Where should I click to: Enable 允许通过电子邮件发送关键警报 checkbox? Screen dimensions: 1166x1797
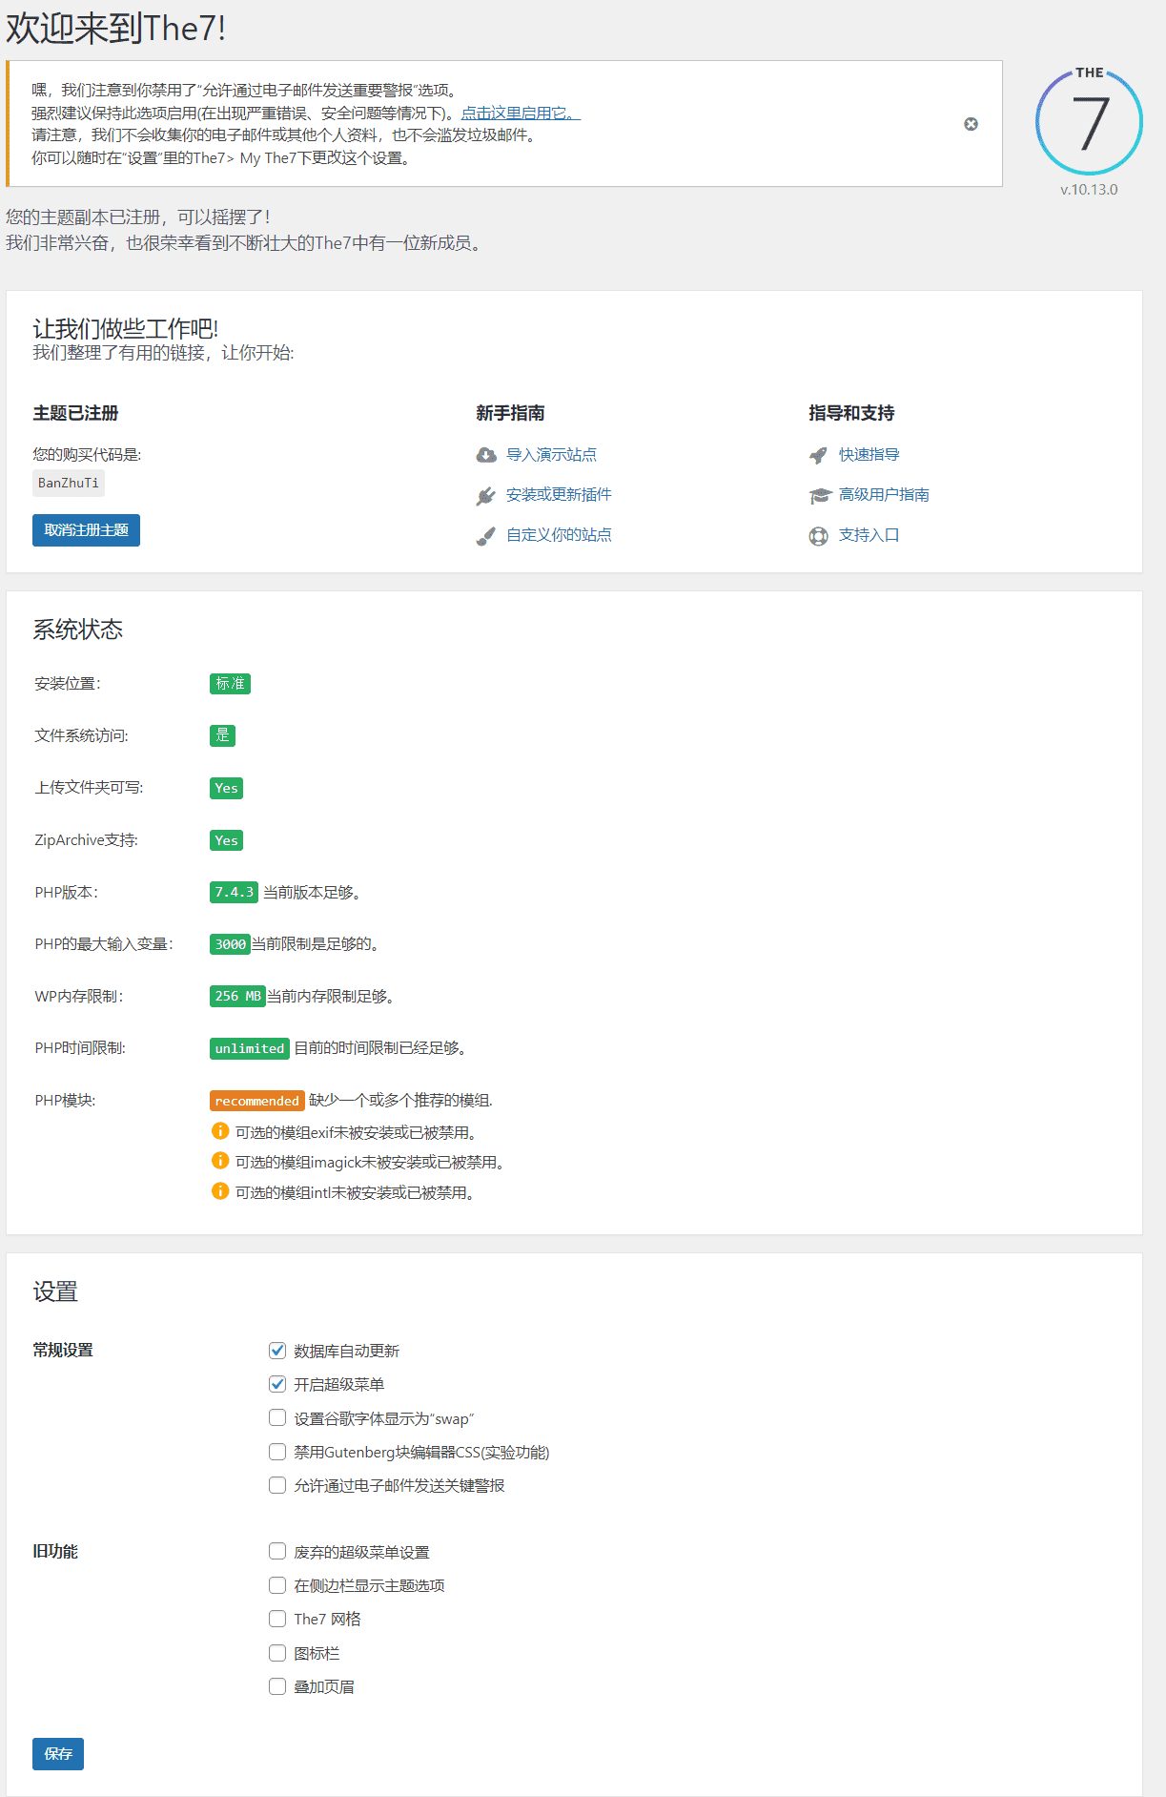[x=277, y=1484]
